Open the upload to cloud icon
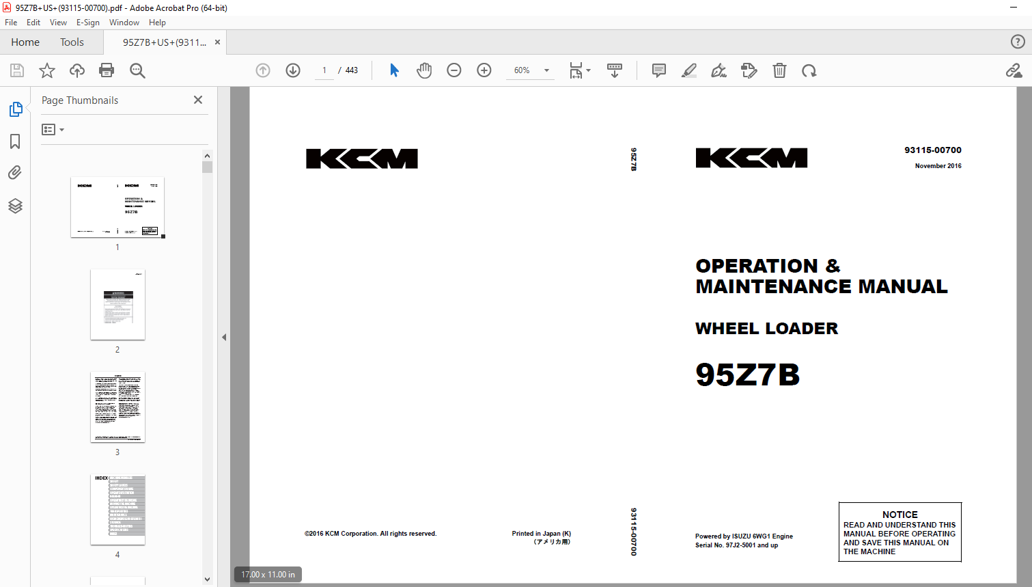This screenshot has height=587, width=1032. click(x=77, y=70)
